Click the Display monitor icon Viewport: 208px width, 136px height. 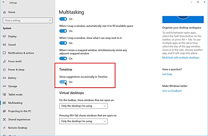(x=4, y=36)
